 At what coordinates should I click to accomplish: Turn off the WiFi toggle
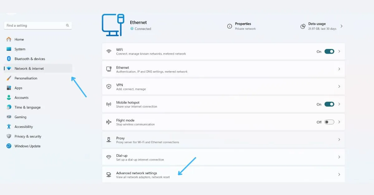[329, 52]
